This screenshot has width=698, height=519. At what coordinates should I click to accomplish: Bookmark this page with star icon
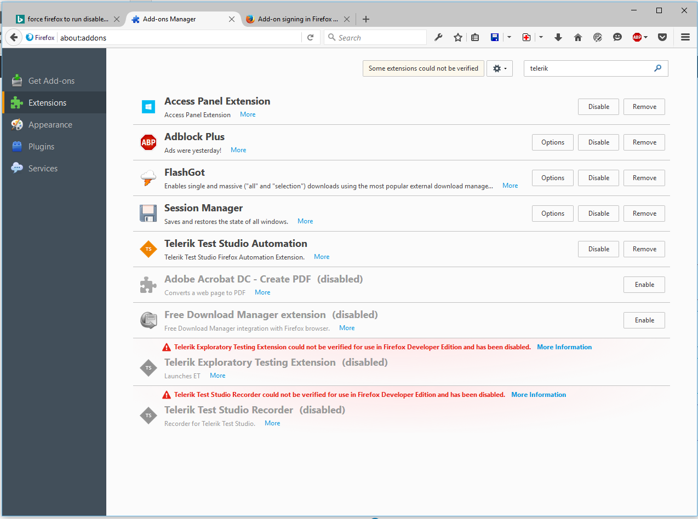tap(458, 37)
